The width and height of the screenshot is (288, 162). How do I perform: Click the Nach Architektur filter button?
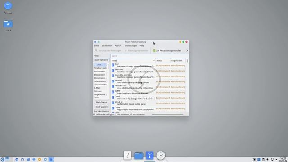click(101, 111)
